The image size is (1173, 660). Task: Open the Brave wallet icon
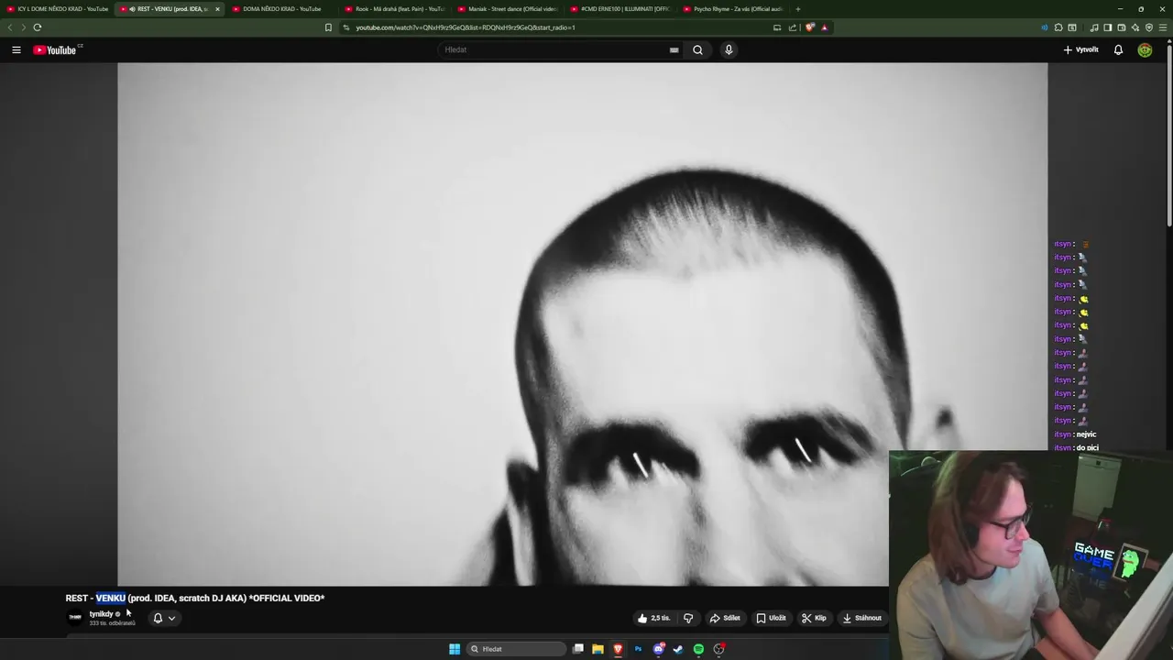pos(1122,27)
